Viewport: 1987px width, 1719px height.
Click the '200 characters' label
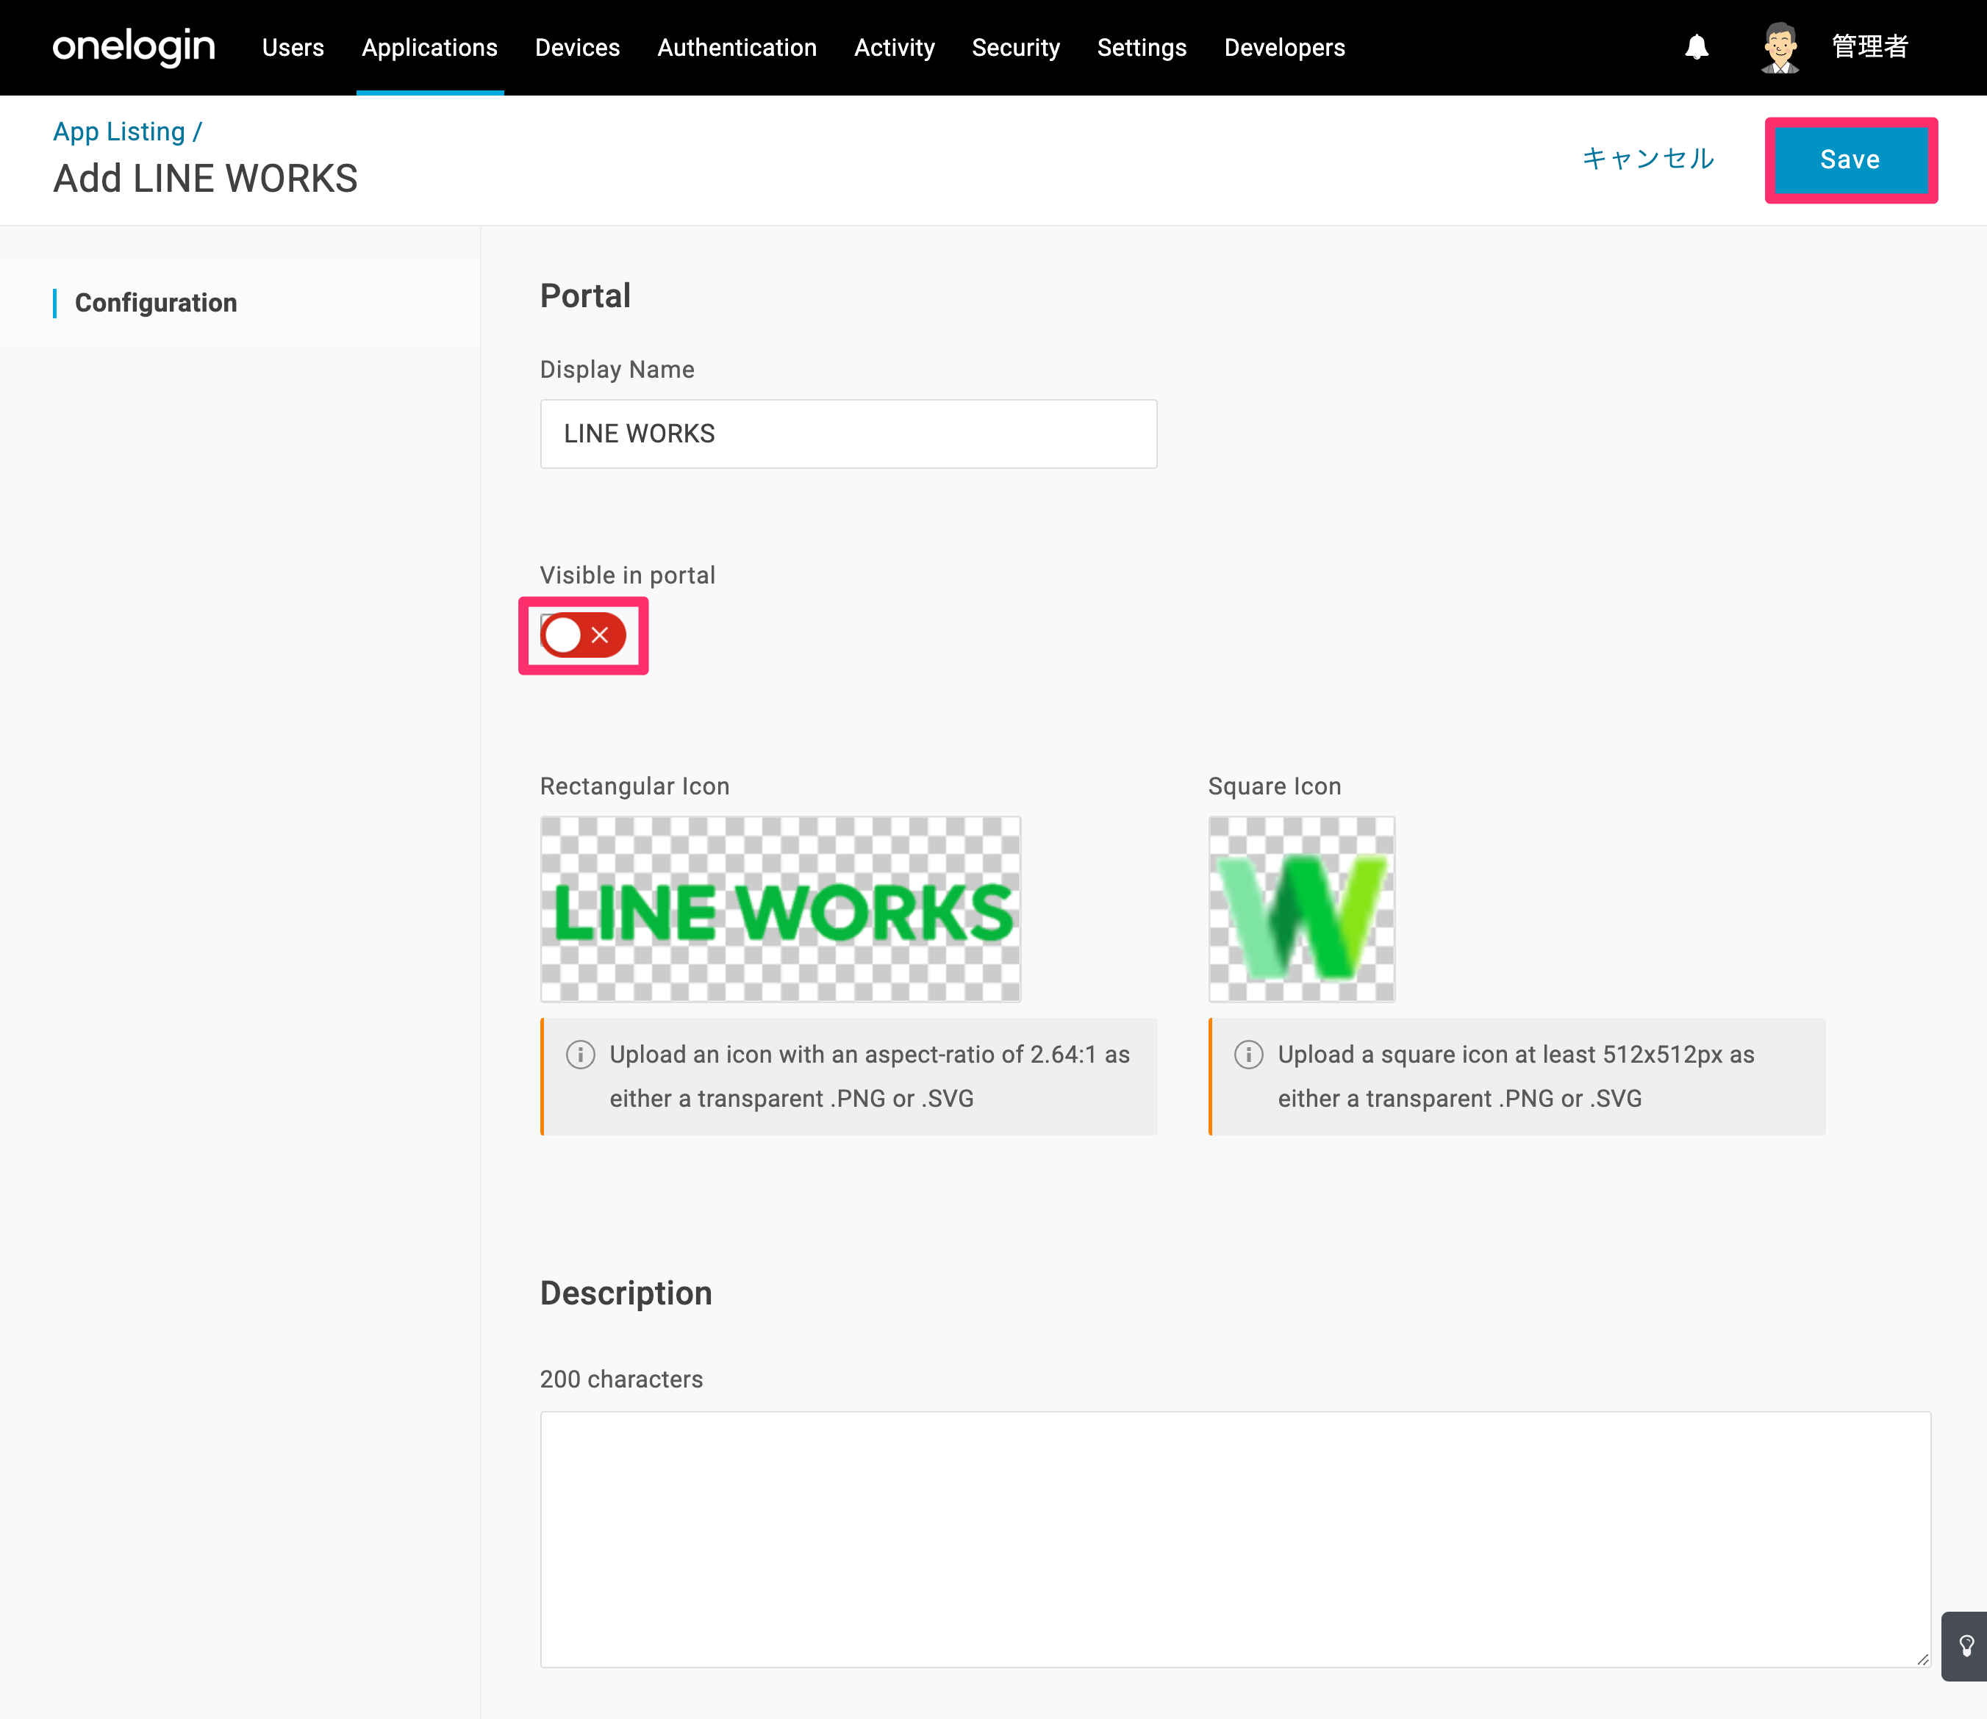click(622, 1379)
